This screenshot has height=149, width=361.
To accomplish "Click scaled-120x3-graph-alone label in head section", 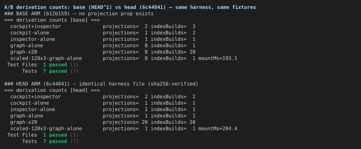I will [46, 128].
